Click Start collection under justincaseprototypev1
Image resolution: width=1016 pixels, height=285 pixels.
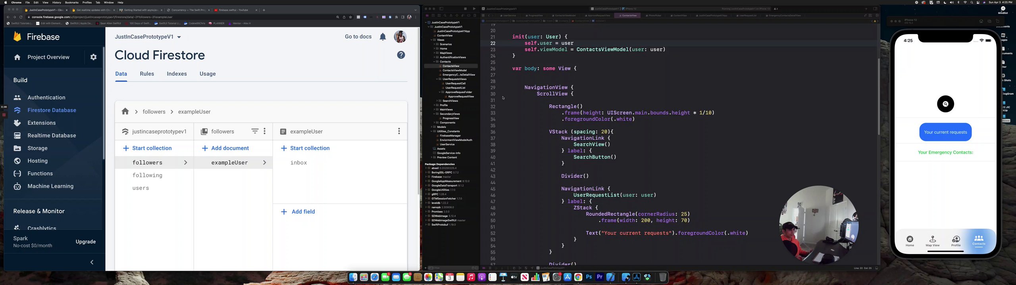(147, 148)
